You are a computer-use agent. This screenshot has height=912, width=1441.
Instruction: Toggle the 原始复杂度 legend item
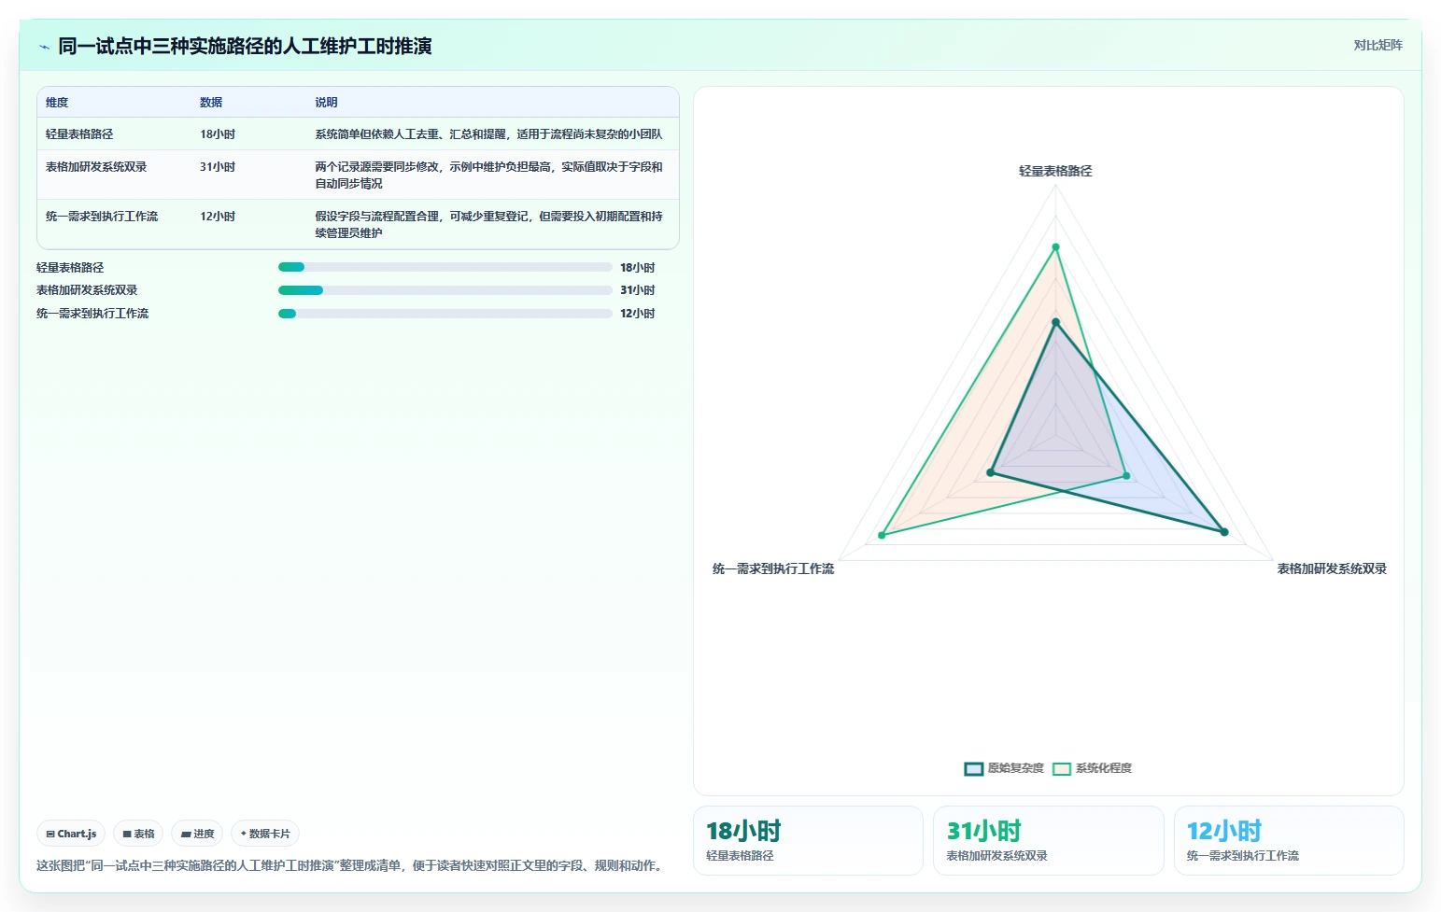coord(1004,768)
